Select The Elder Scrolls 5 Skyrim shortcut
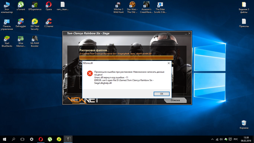This screenshot has width=254, height=143. click(160, 7)
